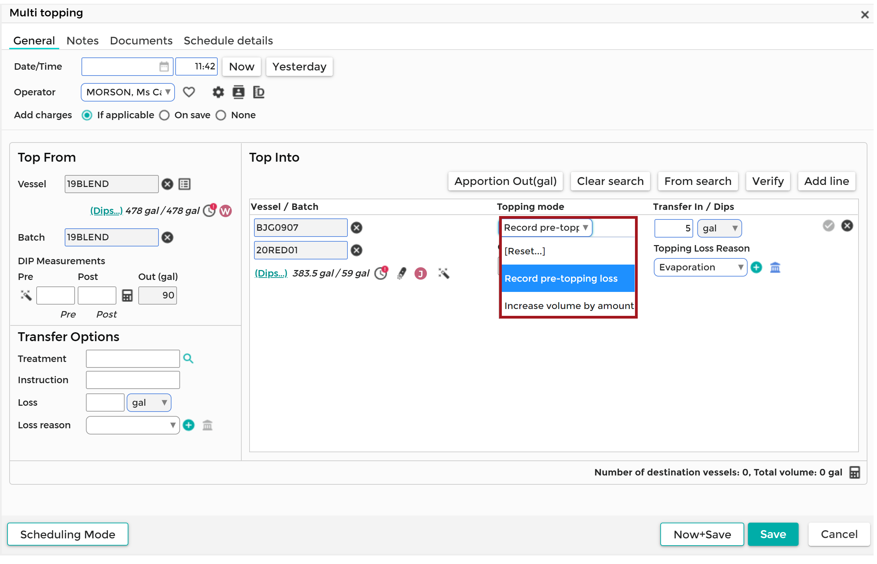Click the red W badge icon

[226, 211]
